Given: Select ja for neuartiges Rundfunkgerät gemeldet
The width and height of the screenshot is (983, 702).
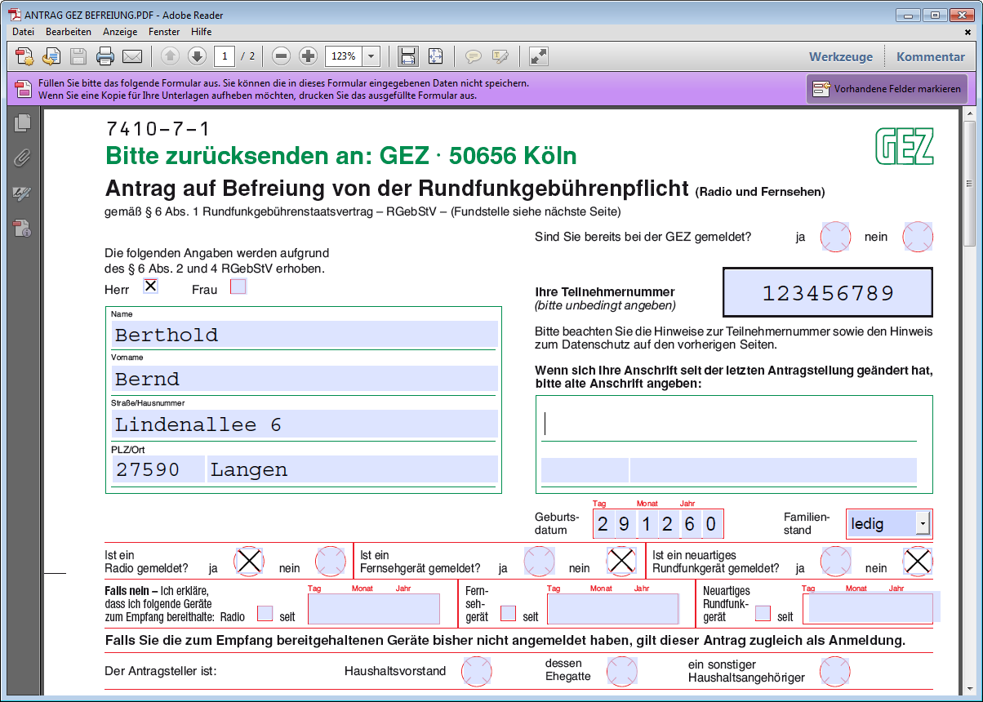Looking at the screenshot, I should 836,562.
